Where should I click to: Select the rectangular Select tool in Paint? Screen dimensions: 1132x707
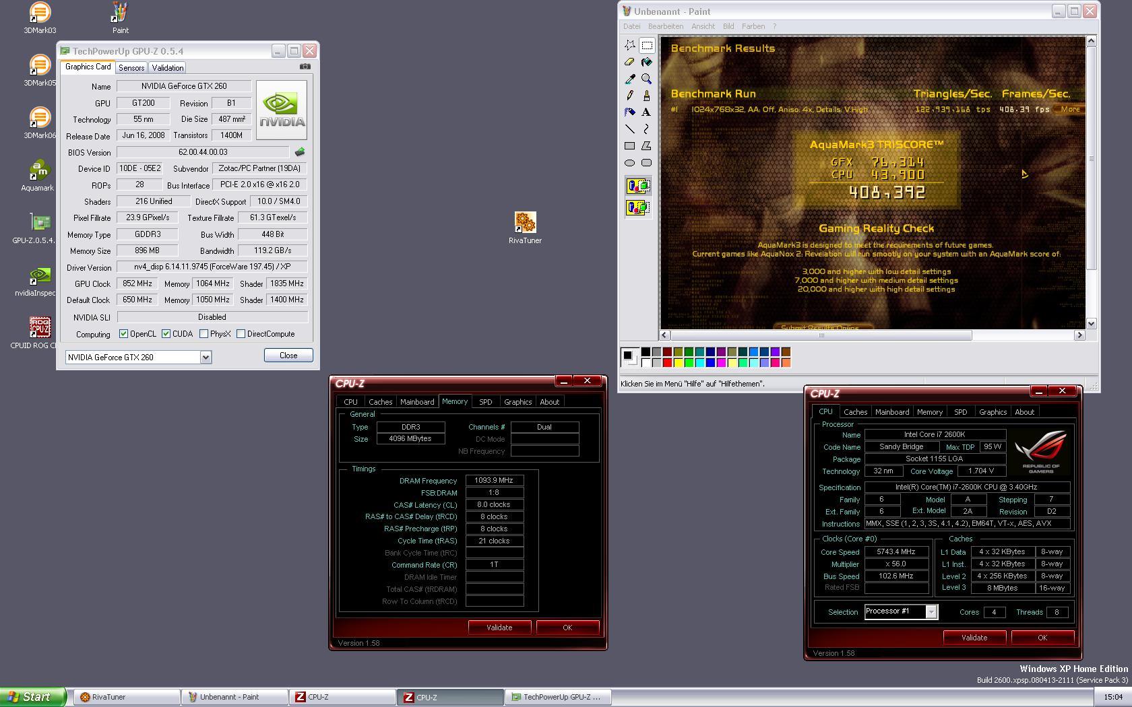point(647,45)
